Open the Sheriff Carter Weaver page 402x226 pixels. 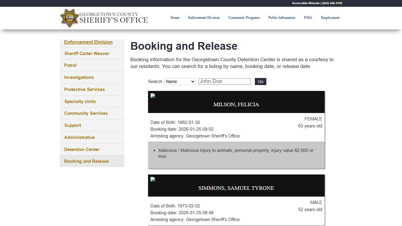pyautogui.click(x=87, y=54)
